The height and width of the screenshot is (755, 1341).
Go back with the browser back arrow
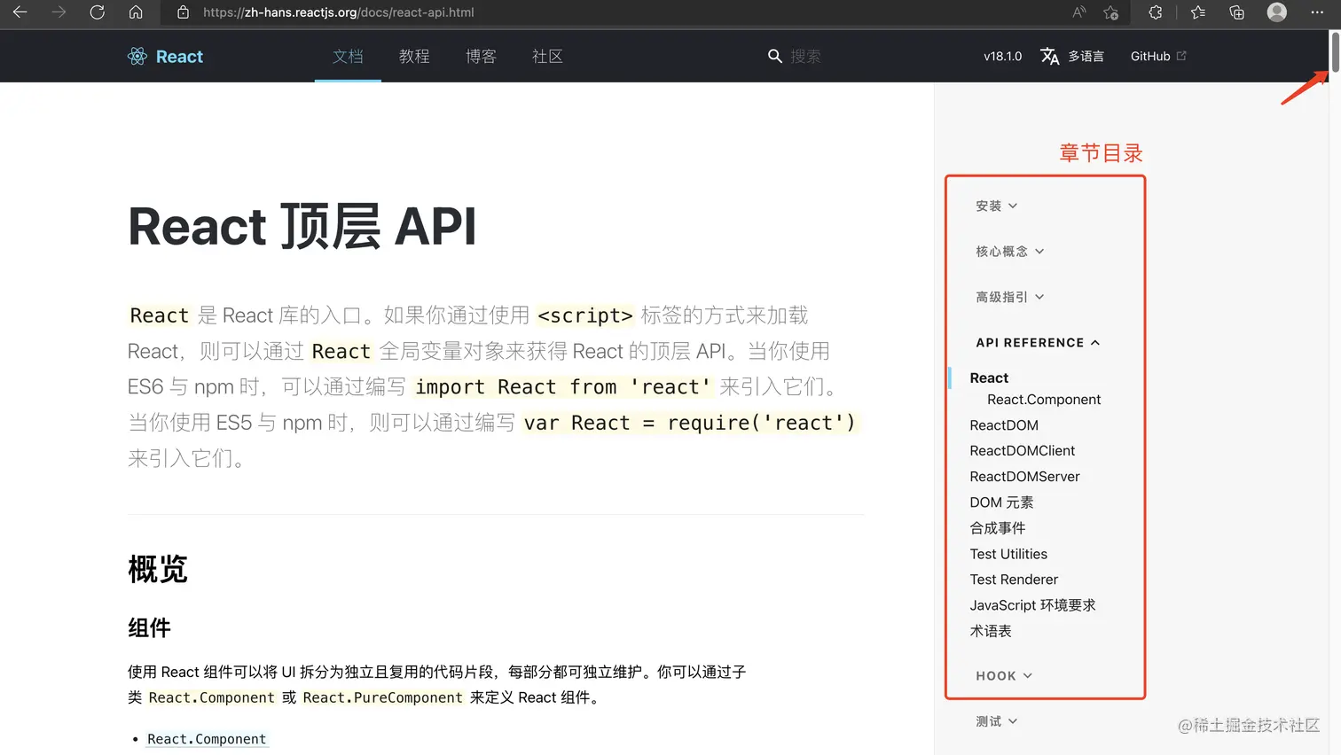coord(20,12)
